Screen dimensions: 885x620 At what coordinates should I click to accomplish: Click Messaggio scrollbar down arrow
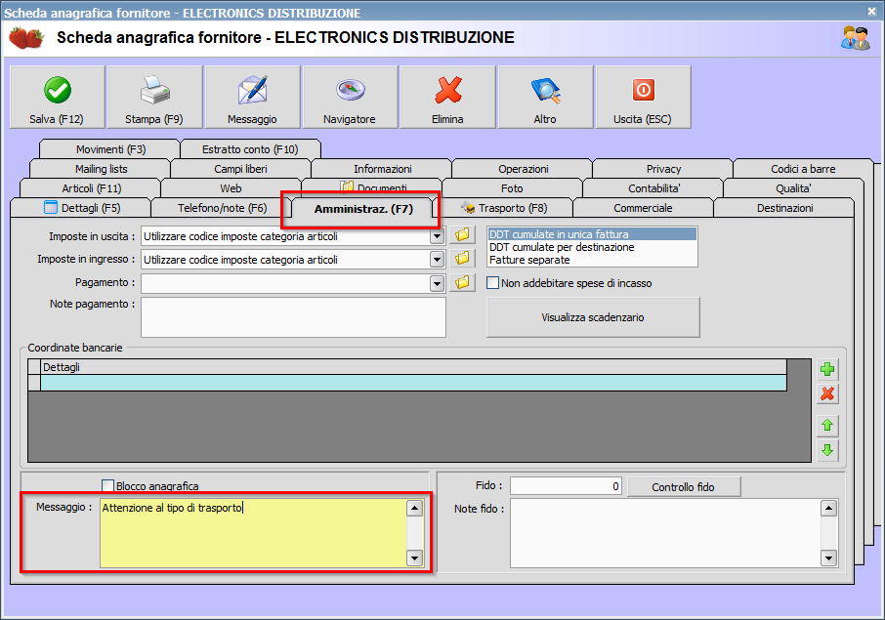click(414, 558)
